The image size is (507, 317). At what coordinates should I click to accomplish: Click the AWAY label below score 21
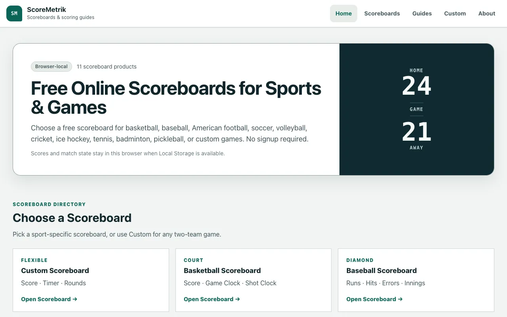pyautogui.click(x=416, y=148)
